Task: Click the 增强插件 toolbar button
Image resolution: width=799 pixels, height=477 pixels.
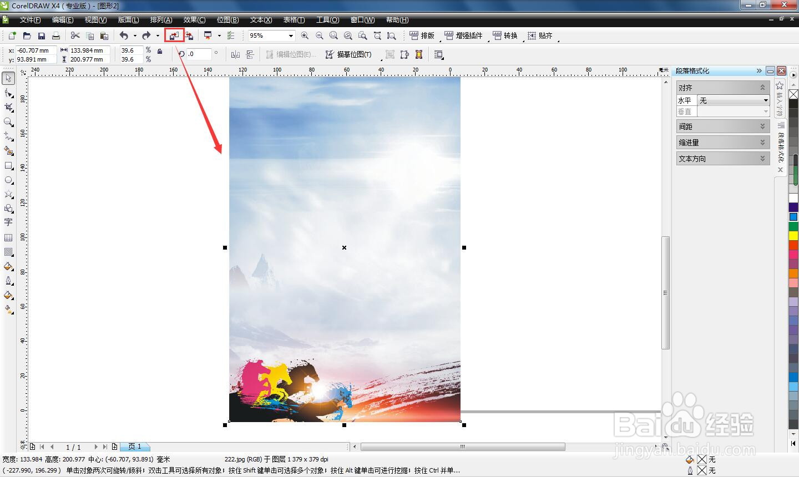Action: tap(463, 35)
